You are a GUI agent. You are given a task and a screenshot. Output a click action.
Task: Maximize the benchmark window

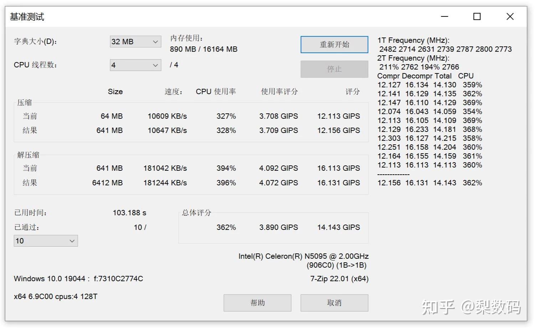coord(477,16)
